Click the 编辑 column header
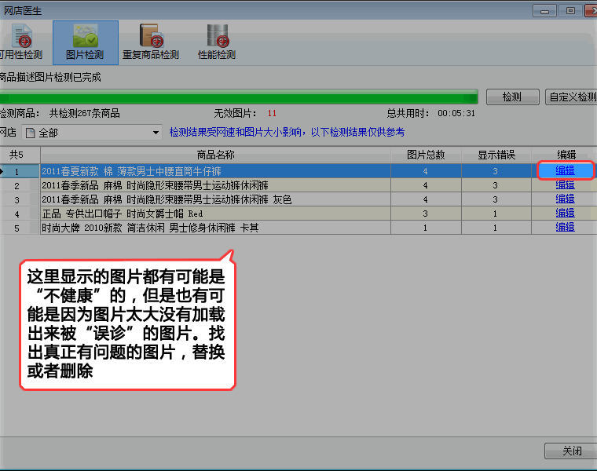Screen dimensions: 597x471 (566, 155)
